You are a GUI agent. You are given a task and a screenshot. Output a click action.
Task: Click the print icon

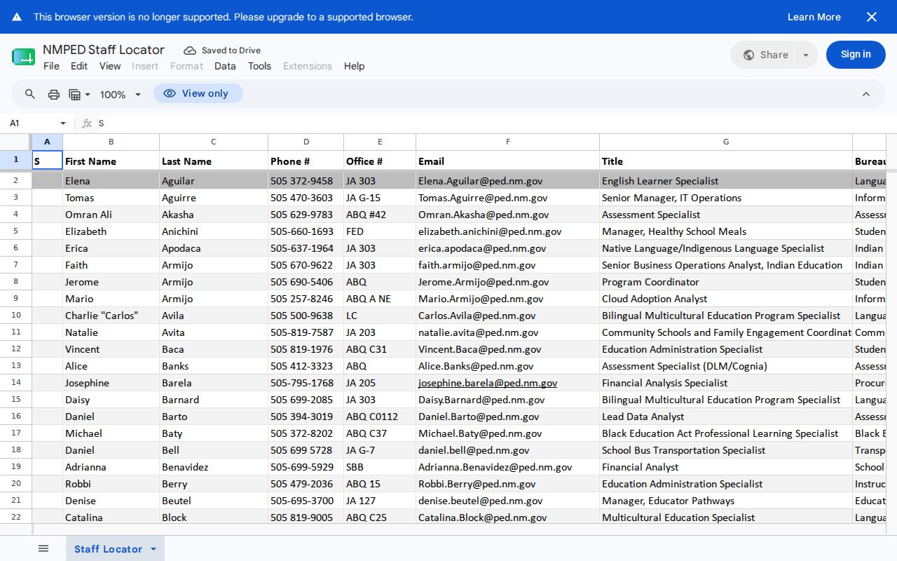53,94
